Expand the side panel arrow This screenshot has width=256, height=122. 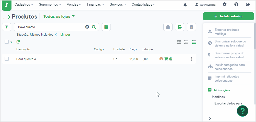pos(210,118)
